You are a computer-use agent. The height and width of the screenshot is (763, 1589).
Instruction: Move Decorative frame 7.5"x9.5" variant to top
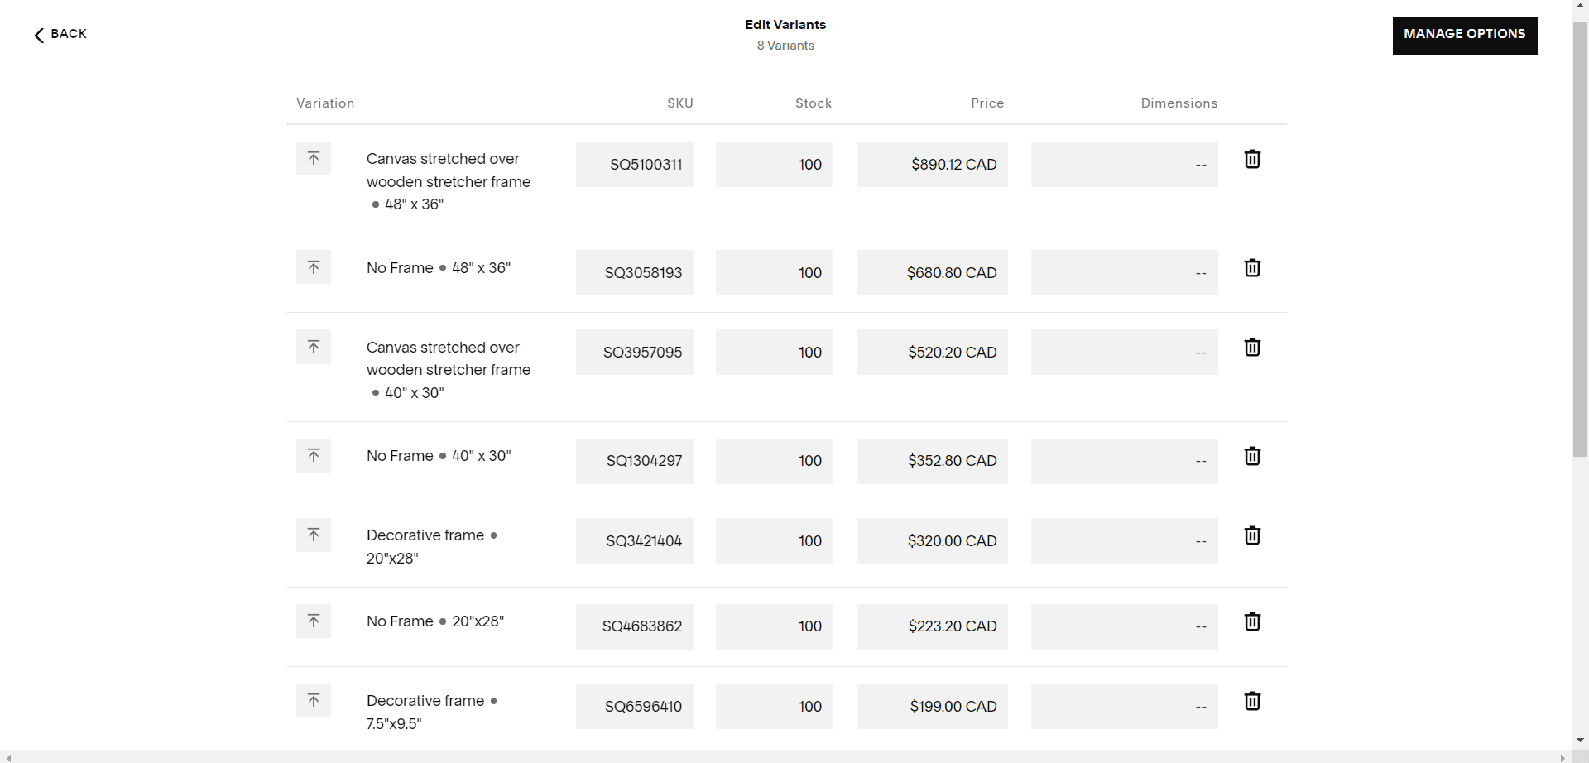click(x=314, y=700)
